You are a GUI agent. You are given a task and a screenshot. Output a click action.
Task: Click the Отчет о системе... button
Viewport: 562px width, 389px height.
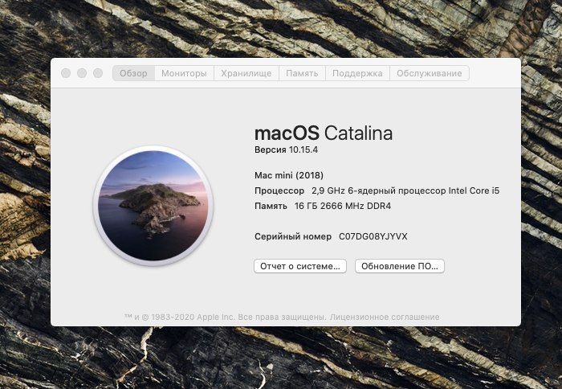tap(300, 266)
